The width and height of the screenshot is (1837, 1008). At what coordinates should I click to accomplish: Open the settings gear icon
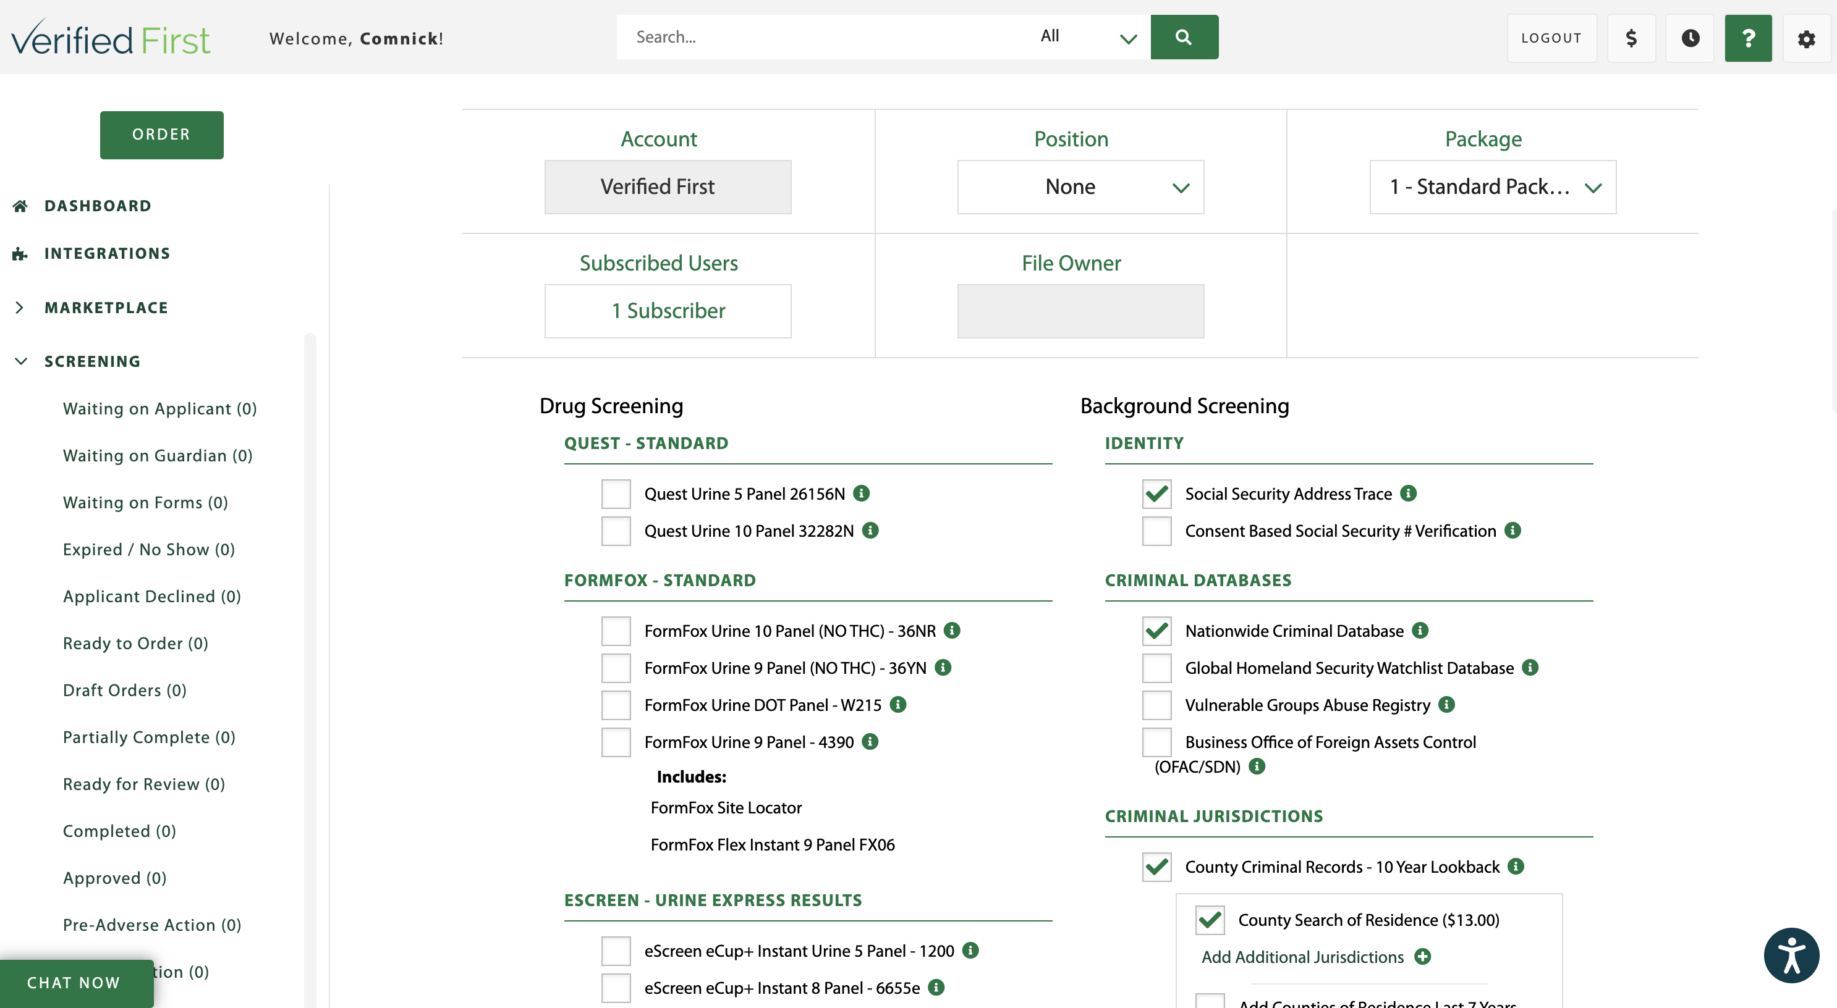(1806, 38)
